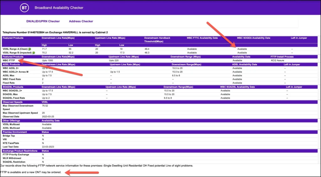
Task: Select the 2023-03-25 observed date
Action: coord(48,117)
